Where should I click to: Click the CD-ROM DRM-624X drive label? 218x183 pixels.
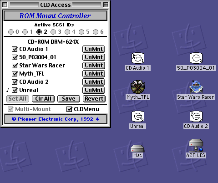click(x=53, y=42)
